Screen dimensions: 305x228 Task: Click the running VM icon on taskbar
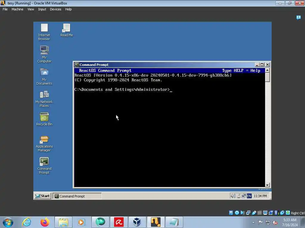pyautogui.click(x=155, y=222)
